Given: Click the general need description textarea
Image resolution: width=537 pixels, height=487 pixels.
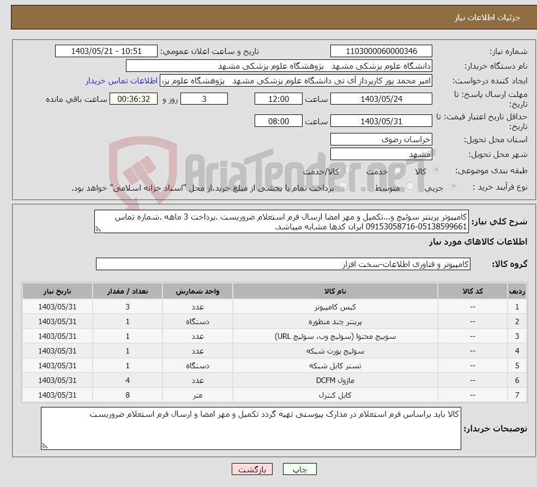Looking at the screenshot, I should pos(281,222).
